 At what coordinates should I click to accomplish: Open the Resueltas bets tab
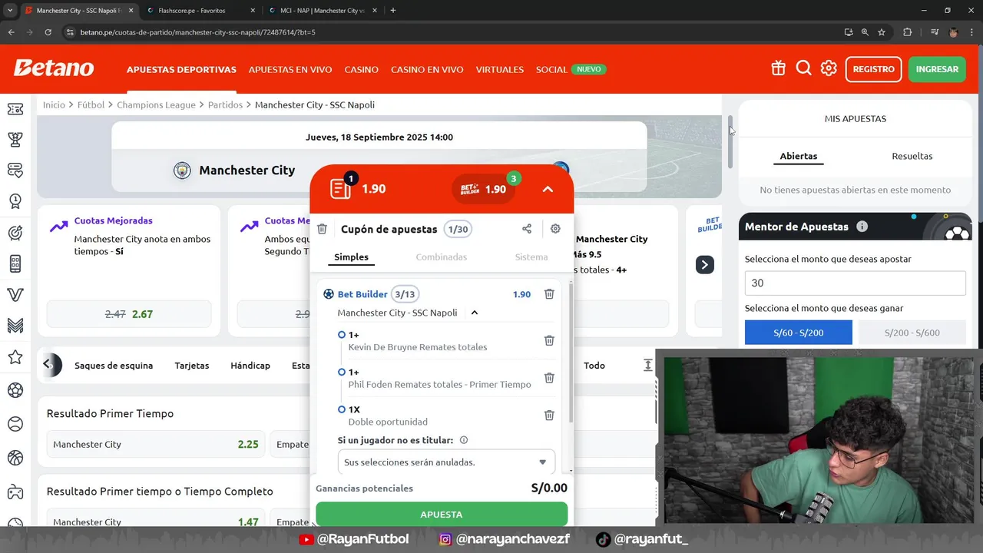click(912, 156)
